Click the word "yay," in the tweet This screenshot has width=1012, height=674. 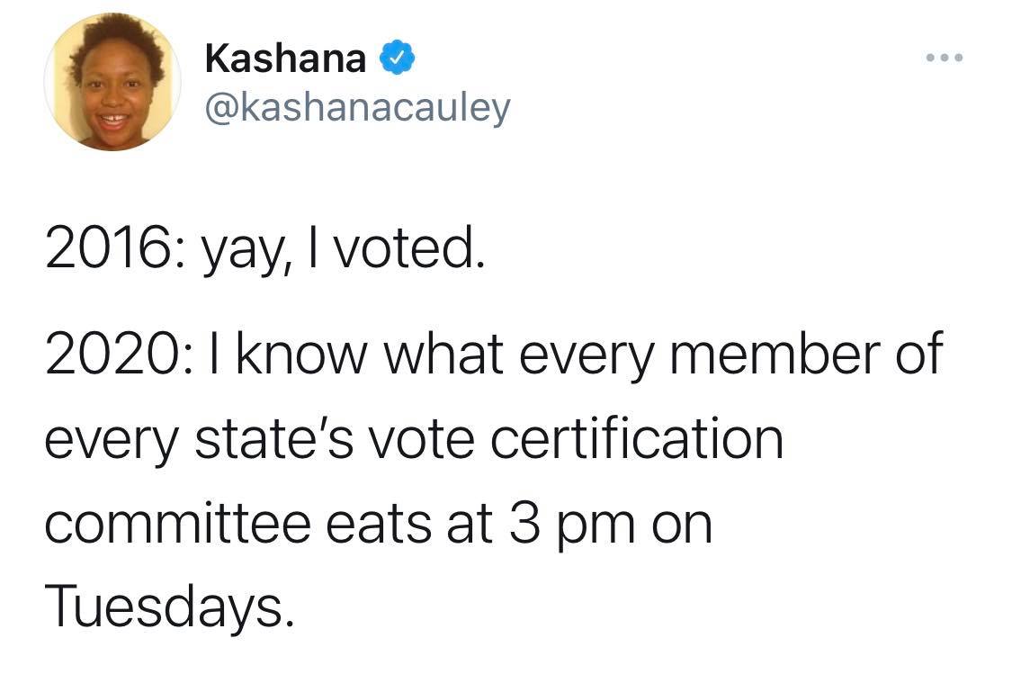pos(243,253)
